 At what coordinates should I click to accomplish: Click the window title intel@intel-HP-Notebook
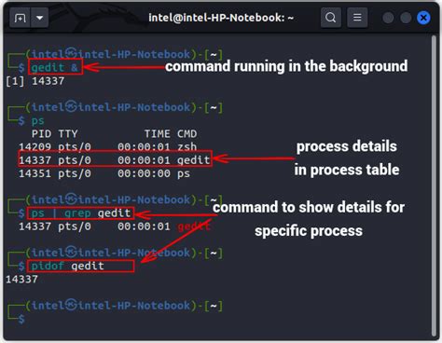[221, 18]
